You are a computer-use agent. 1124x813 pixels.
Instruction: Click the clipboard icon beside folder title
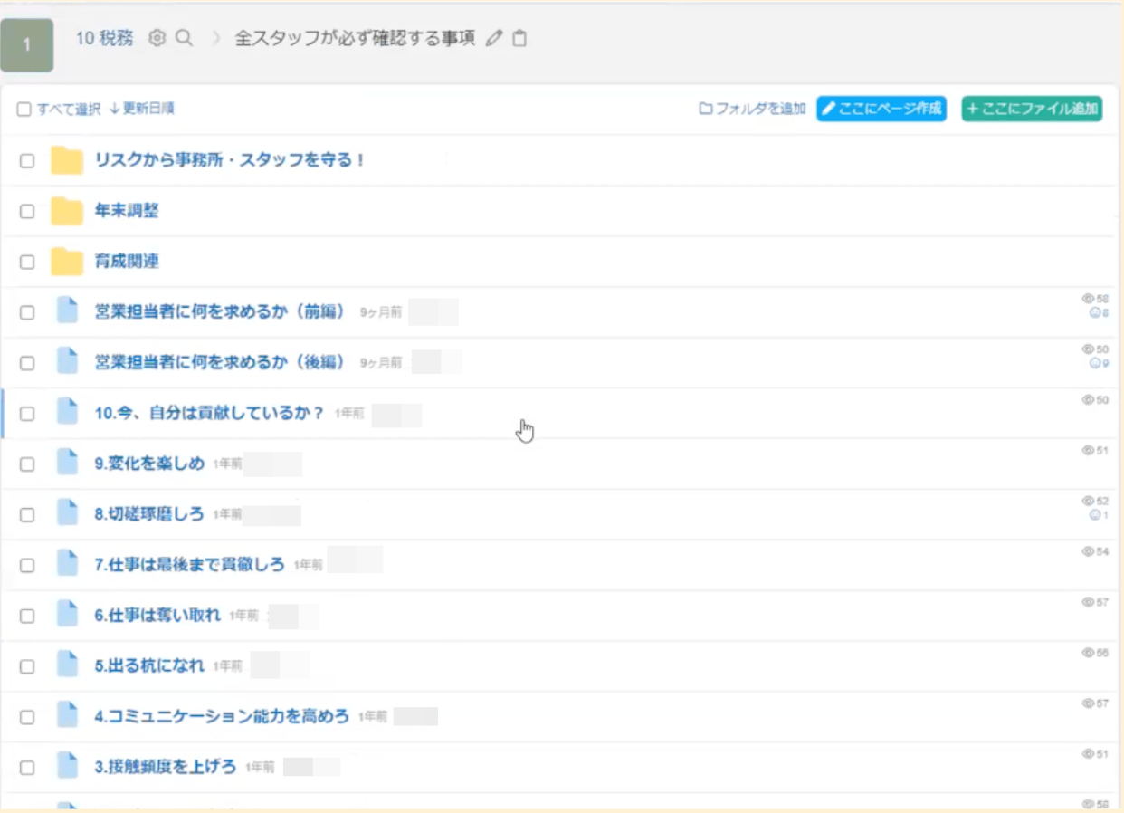tap(519, 38)
